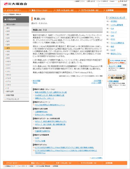Open the 日本セイフティー株式会社 case link

tap(44, 115)
